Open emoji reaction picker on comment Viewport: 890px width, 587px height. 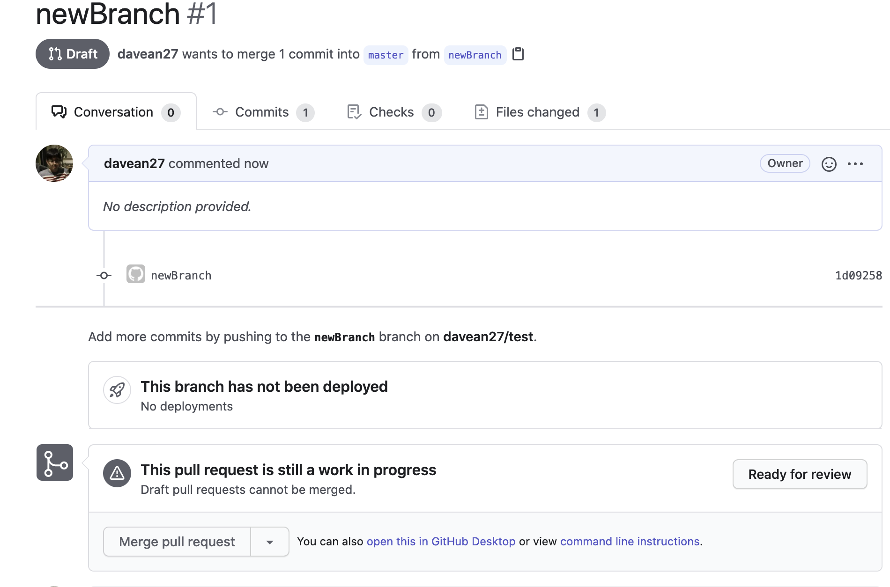pyautogui.click(x=829, y=164)
